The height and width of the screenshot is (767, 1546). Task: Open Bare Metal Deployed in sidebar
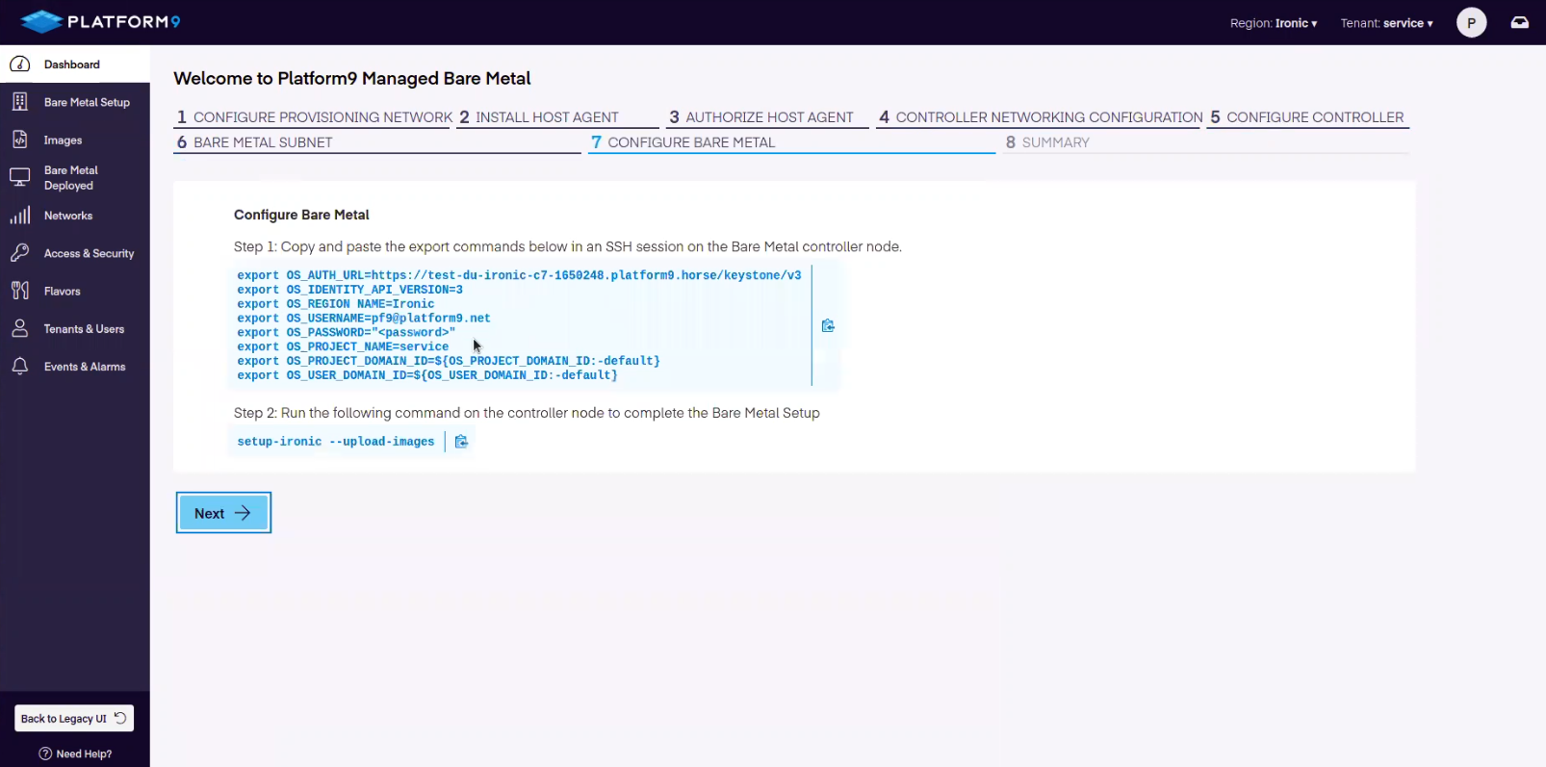tap(75, 177)
